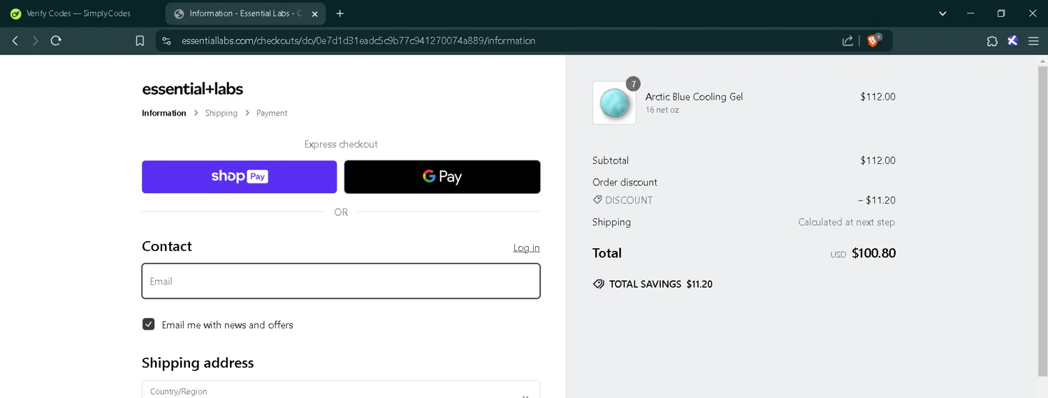Follow the Log in link
The image size is (1048, 398).
click(526, 247)
